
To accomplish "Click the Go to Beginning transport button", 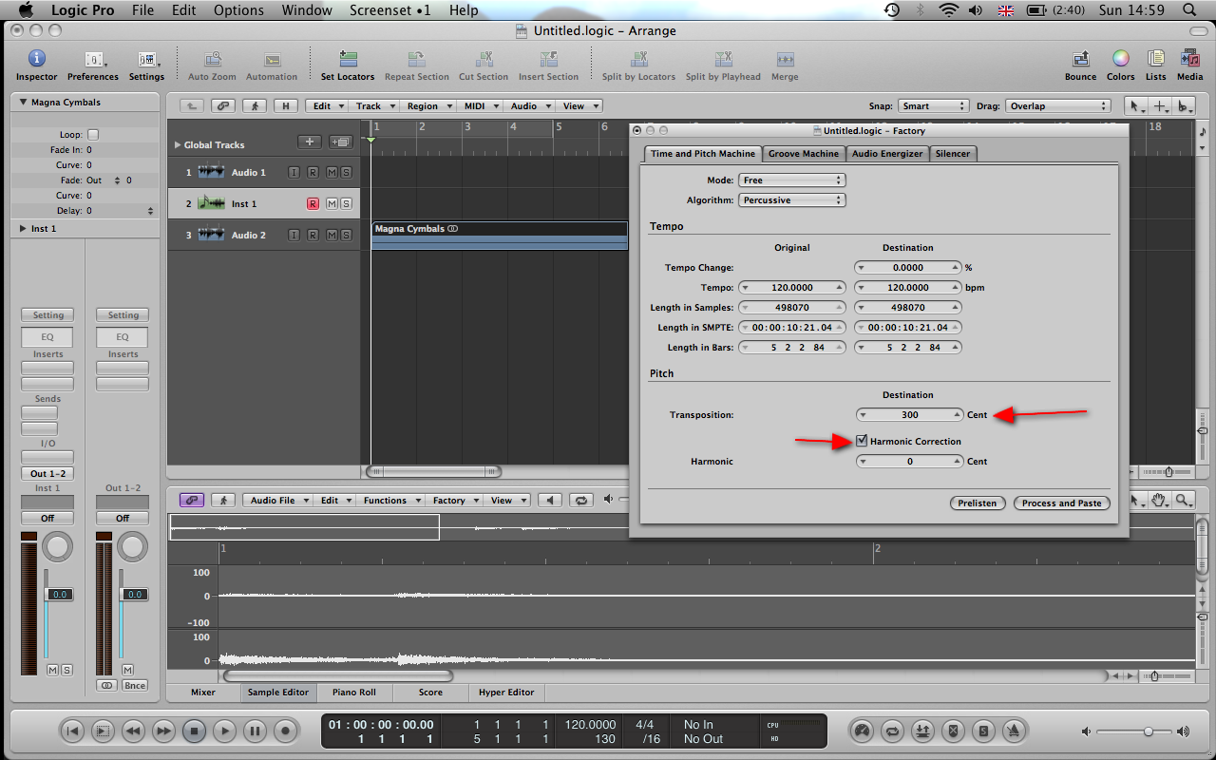I will pos(72,731).
